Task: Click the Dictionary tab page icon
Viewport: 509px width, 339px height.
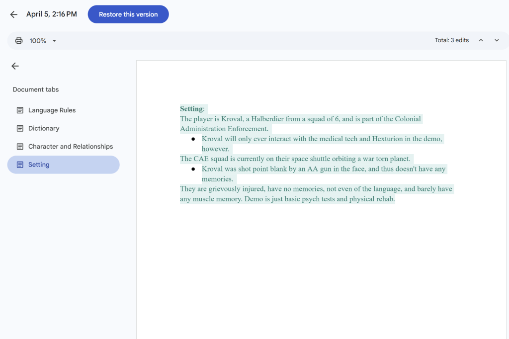Action: [x=20, y=129]
